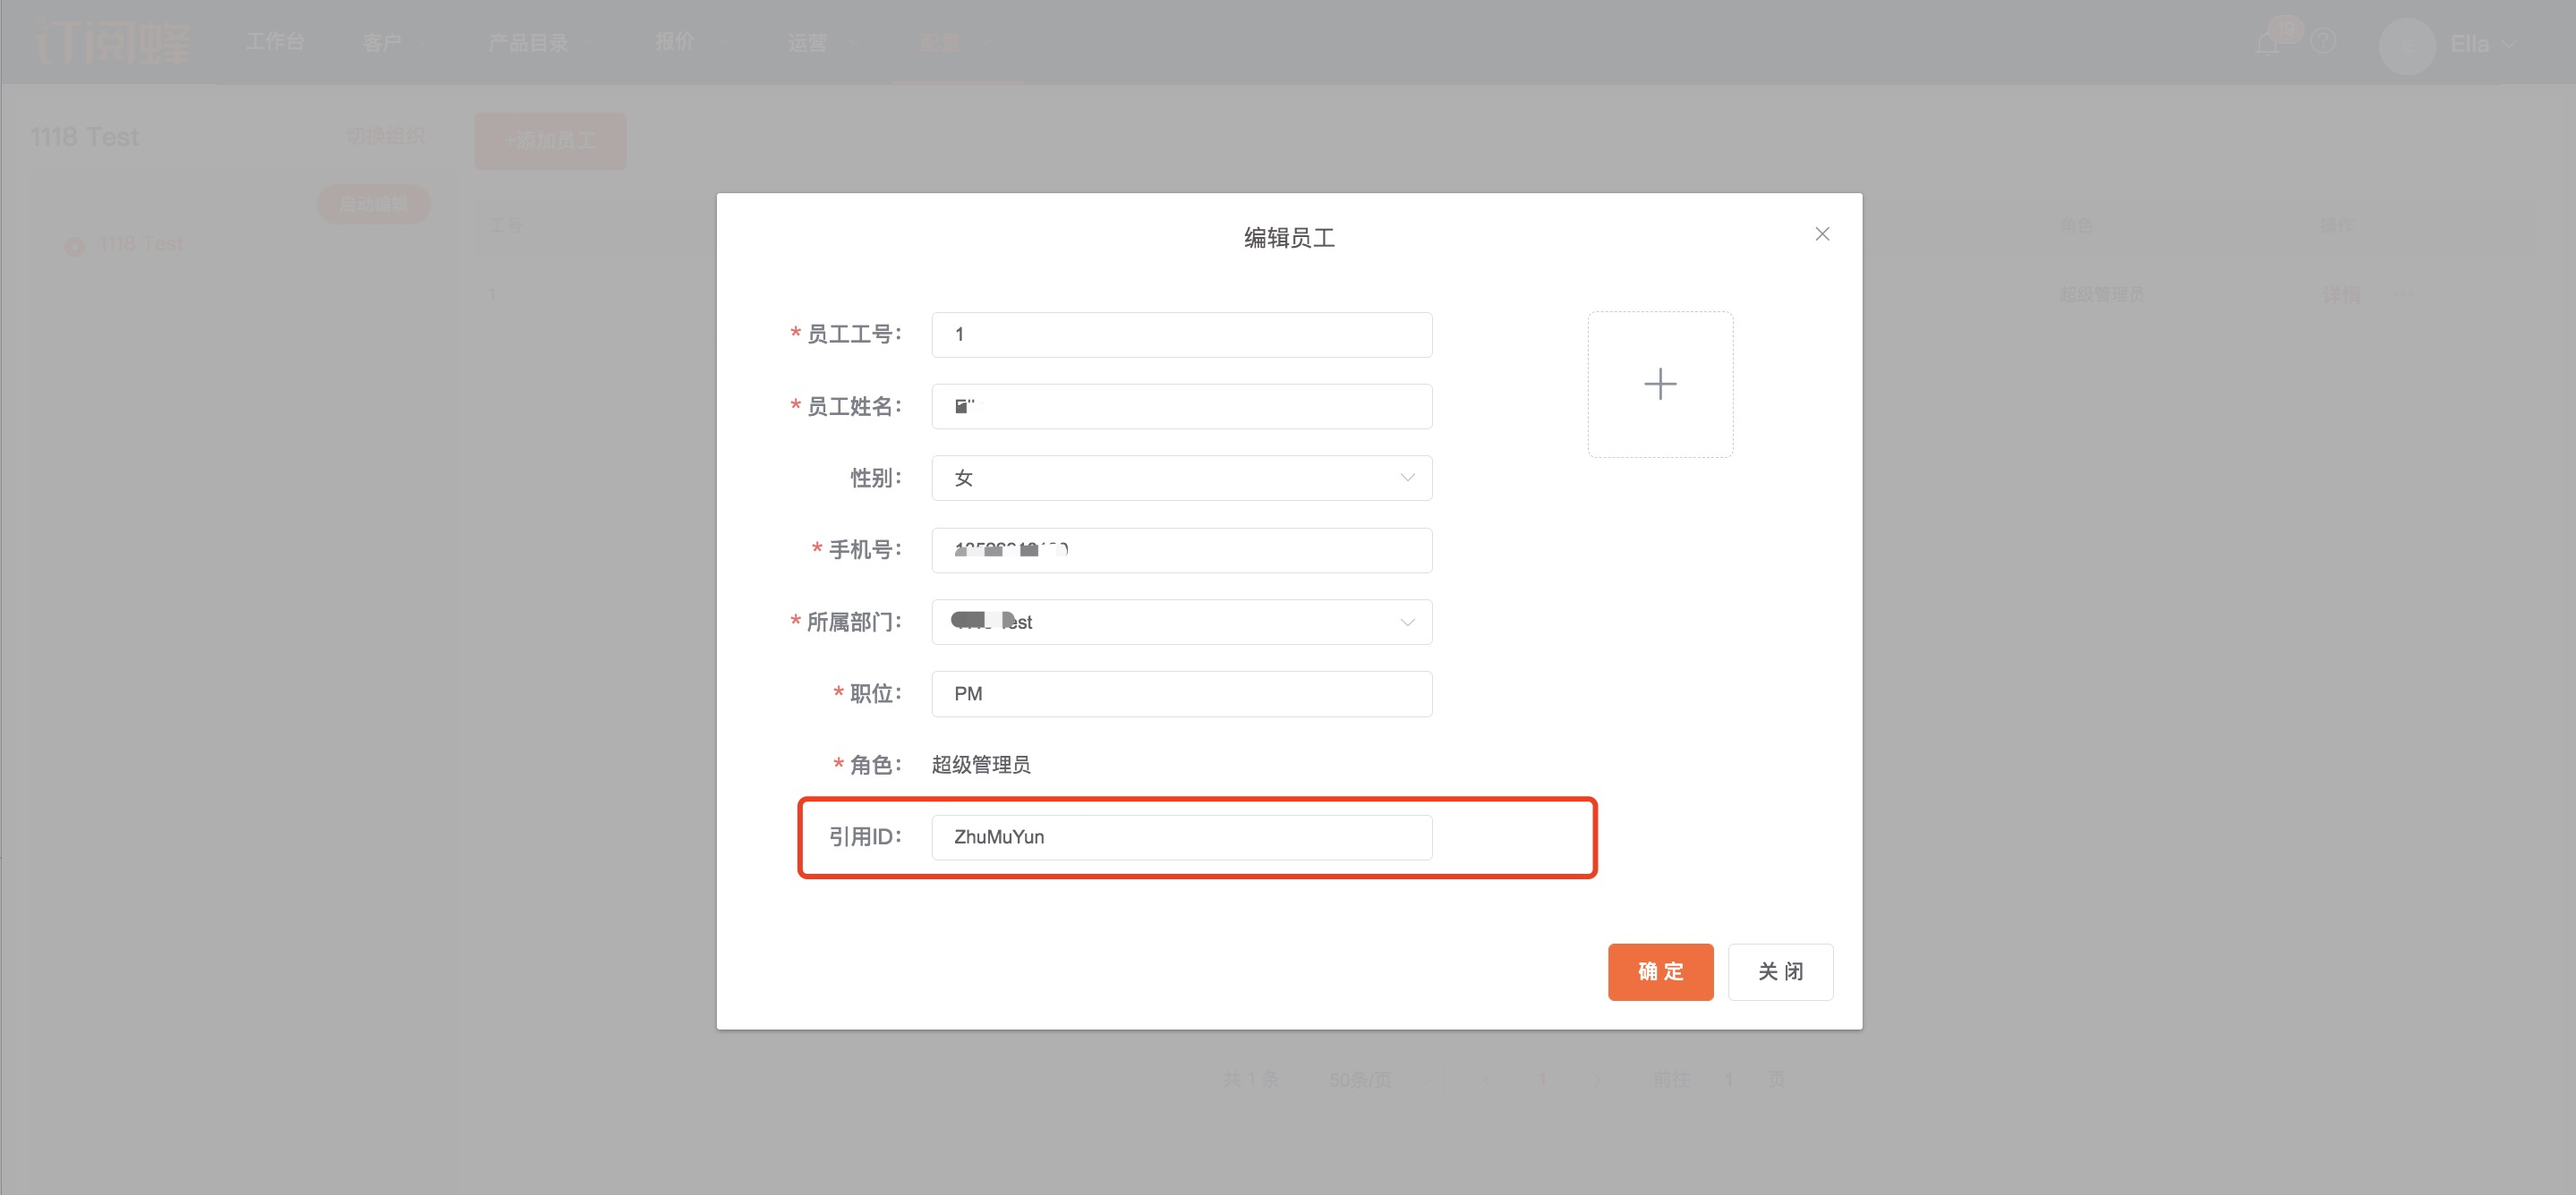
Task: Close the 编辑员工 dialog with X icon
Action: 1822,233
